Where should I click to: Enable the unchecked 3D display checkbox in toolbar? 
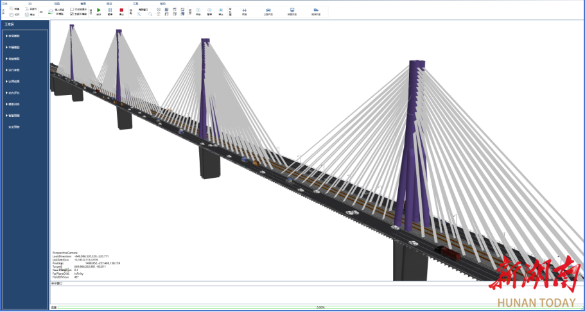(x=72, y=9)
